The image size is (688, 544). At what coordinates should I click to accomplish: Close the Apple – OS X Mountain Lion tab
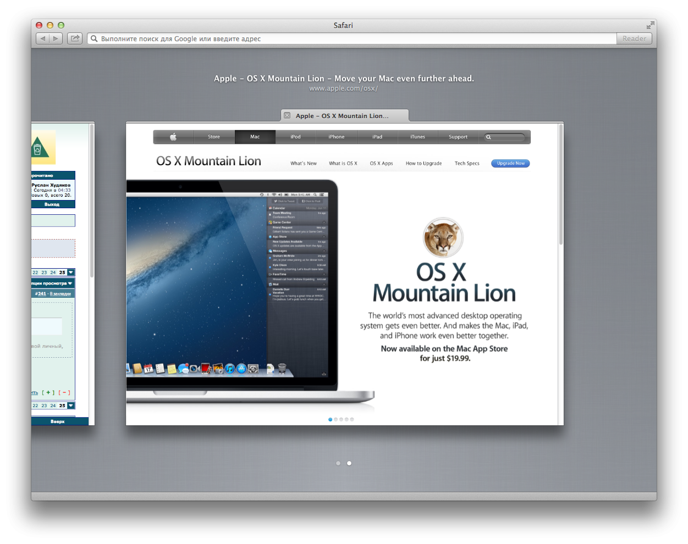287,115
